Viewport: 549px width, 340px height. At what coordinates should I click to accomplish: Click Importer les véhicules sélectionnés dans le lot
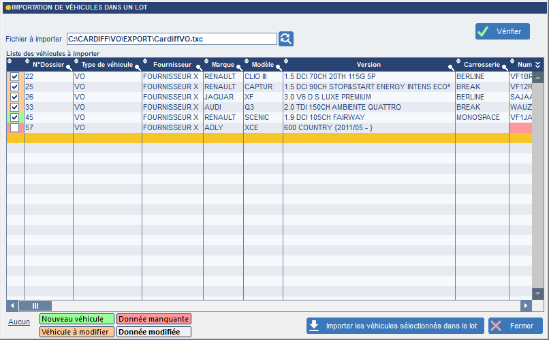click(395, 326)
